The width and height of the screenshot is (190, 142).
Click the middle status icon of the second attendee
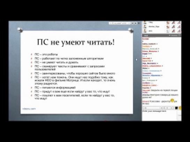tap(173, 27)
